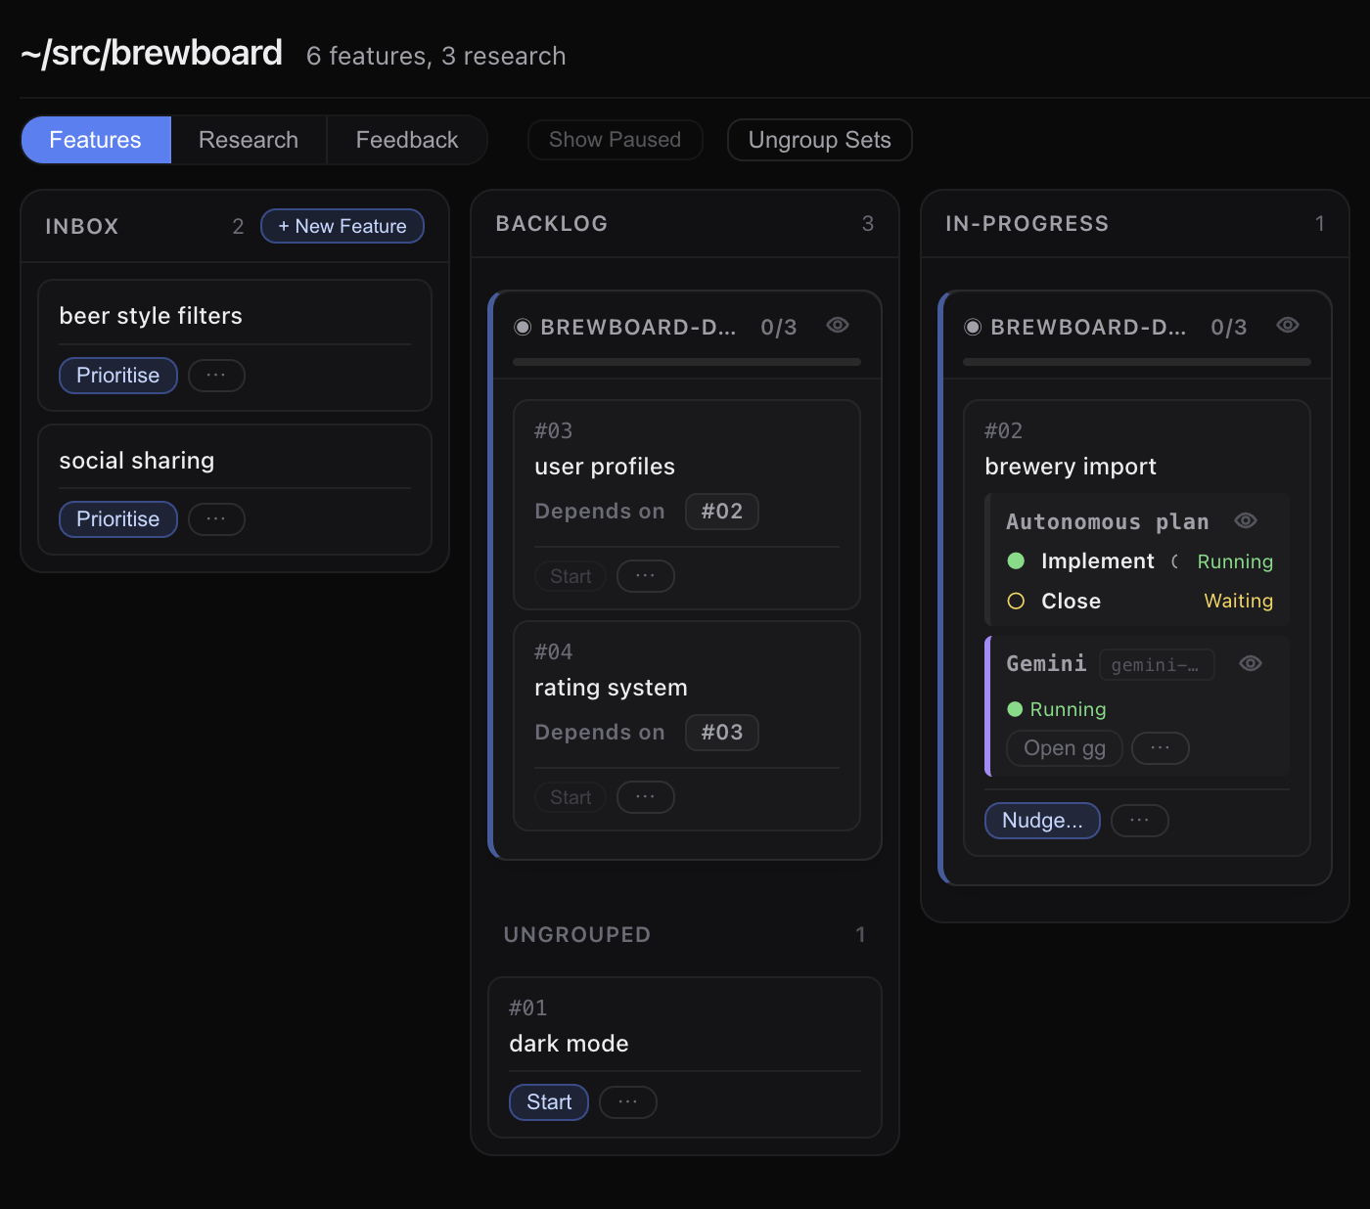
Task: Open more options for beer style filters
Action: [x=216, y=376]
